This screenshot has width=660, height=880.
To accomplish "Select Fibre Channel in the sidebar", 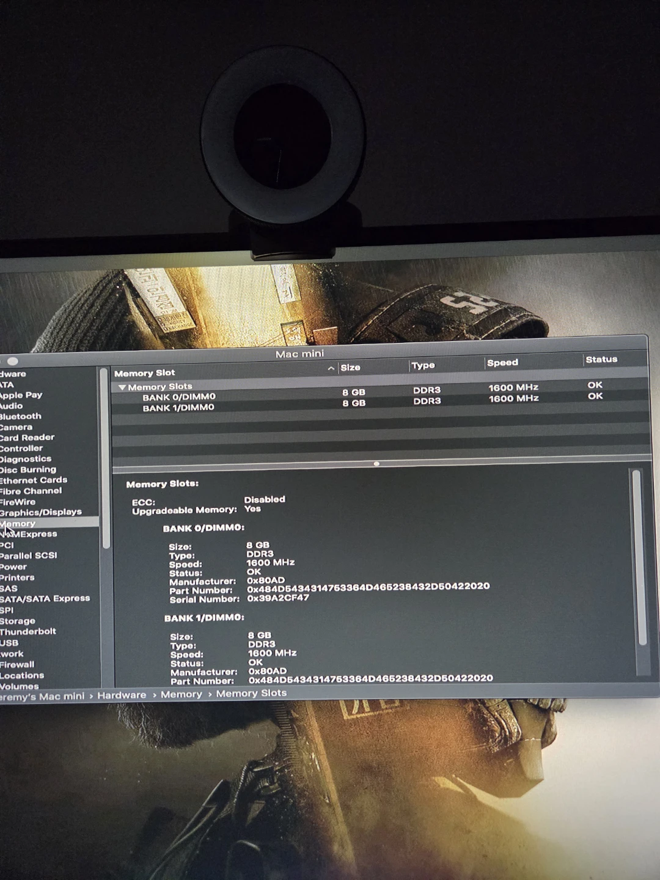I will click(x=31, y=491).
